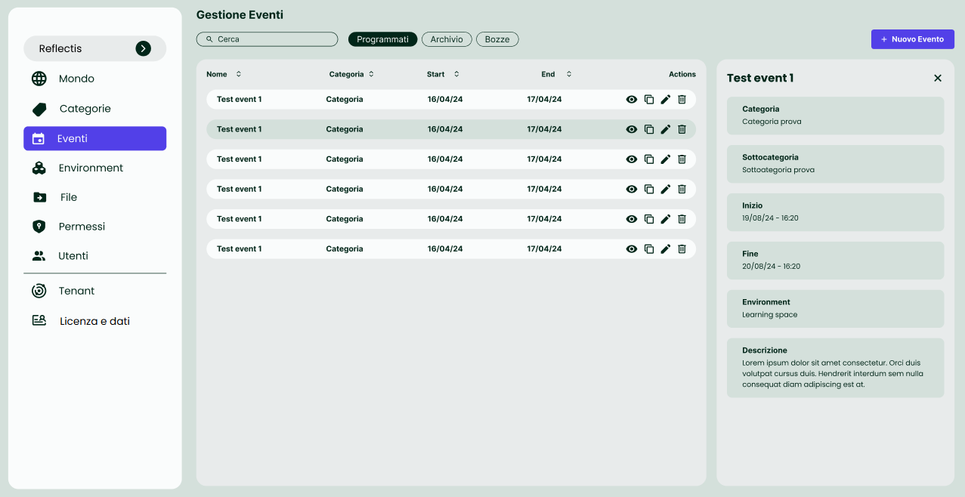View the third event with the eye icon

click(x=631, y=159)
